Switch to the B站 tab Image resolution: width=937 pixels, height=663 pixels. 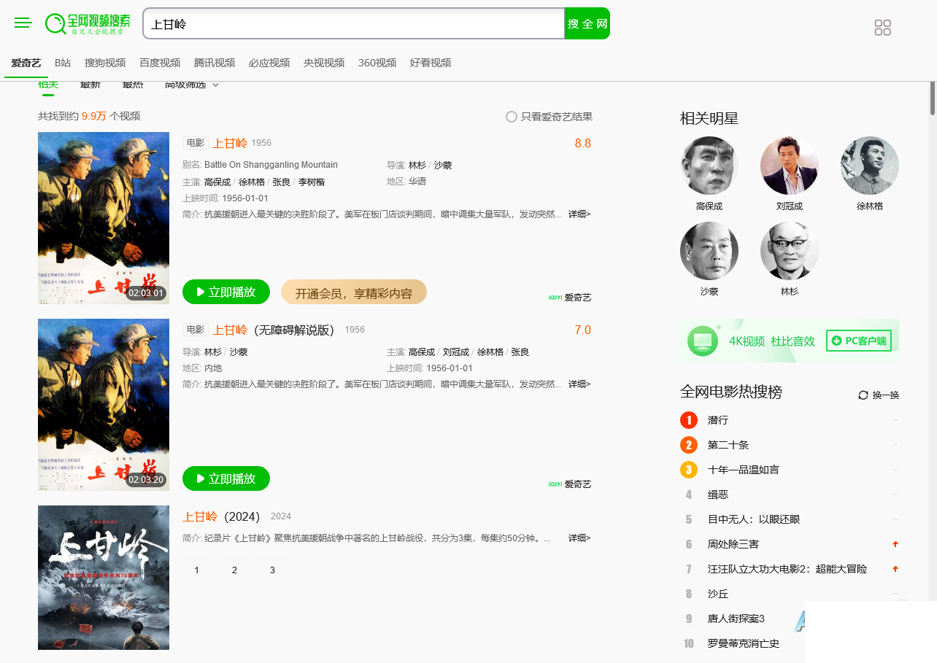tap(63, 63)
